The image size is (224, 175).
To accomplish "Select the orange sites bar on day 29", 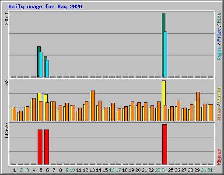I will point(198,106).
